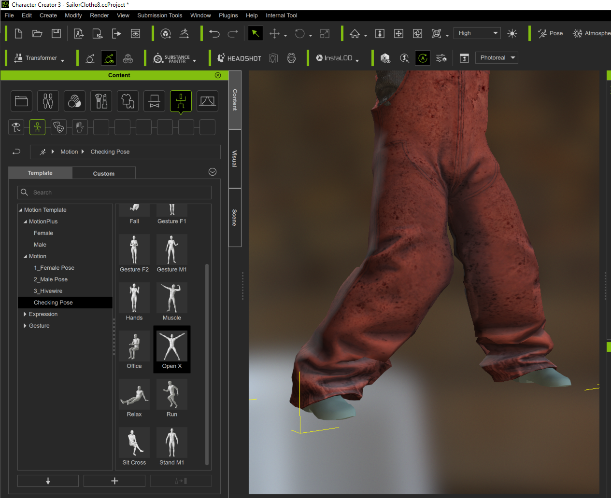Click the Open Project folder icon
This screenshot has height=498, width=611.
click(x=37, y=33)
